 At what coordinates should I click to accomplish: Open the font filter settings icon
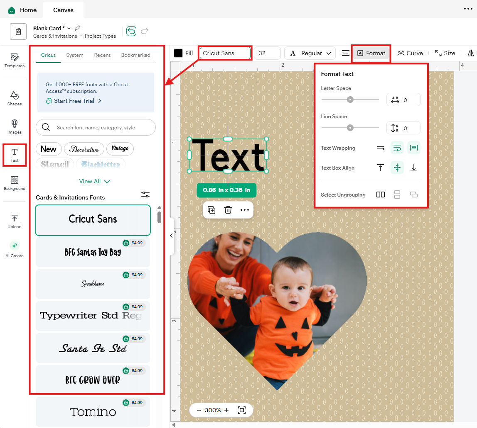145,195
